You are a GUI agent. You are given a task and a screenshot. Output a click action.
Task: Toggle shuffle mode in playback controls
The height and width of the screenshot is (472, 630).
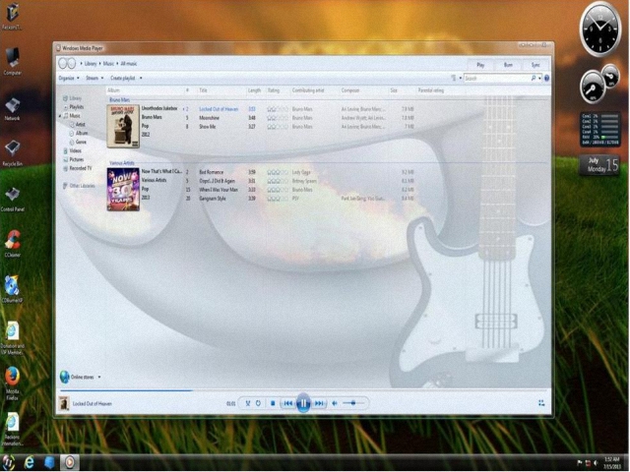[247, 403]
